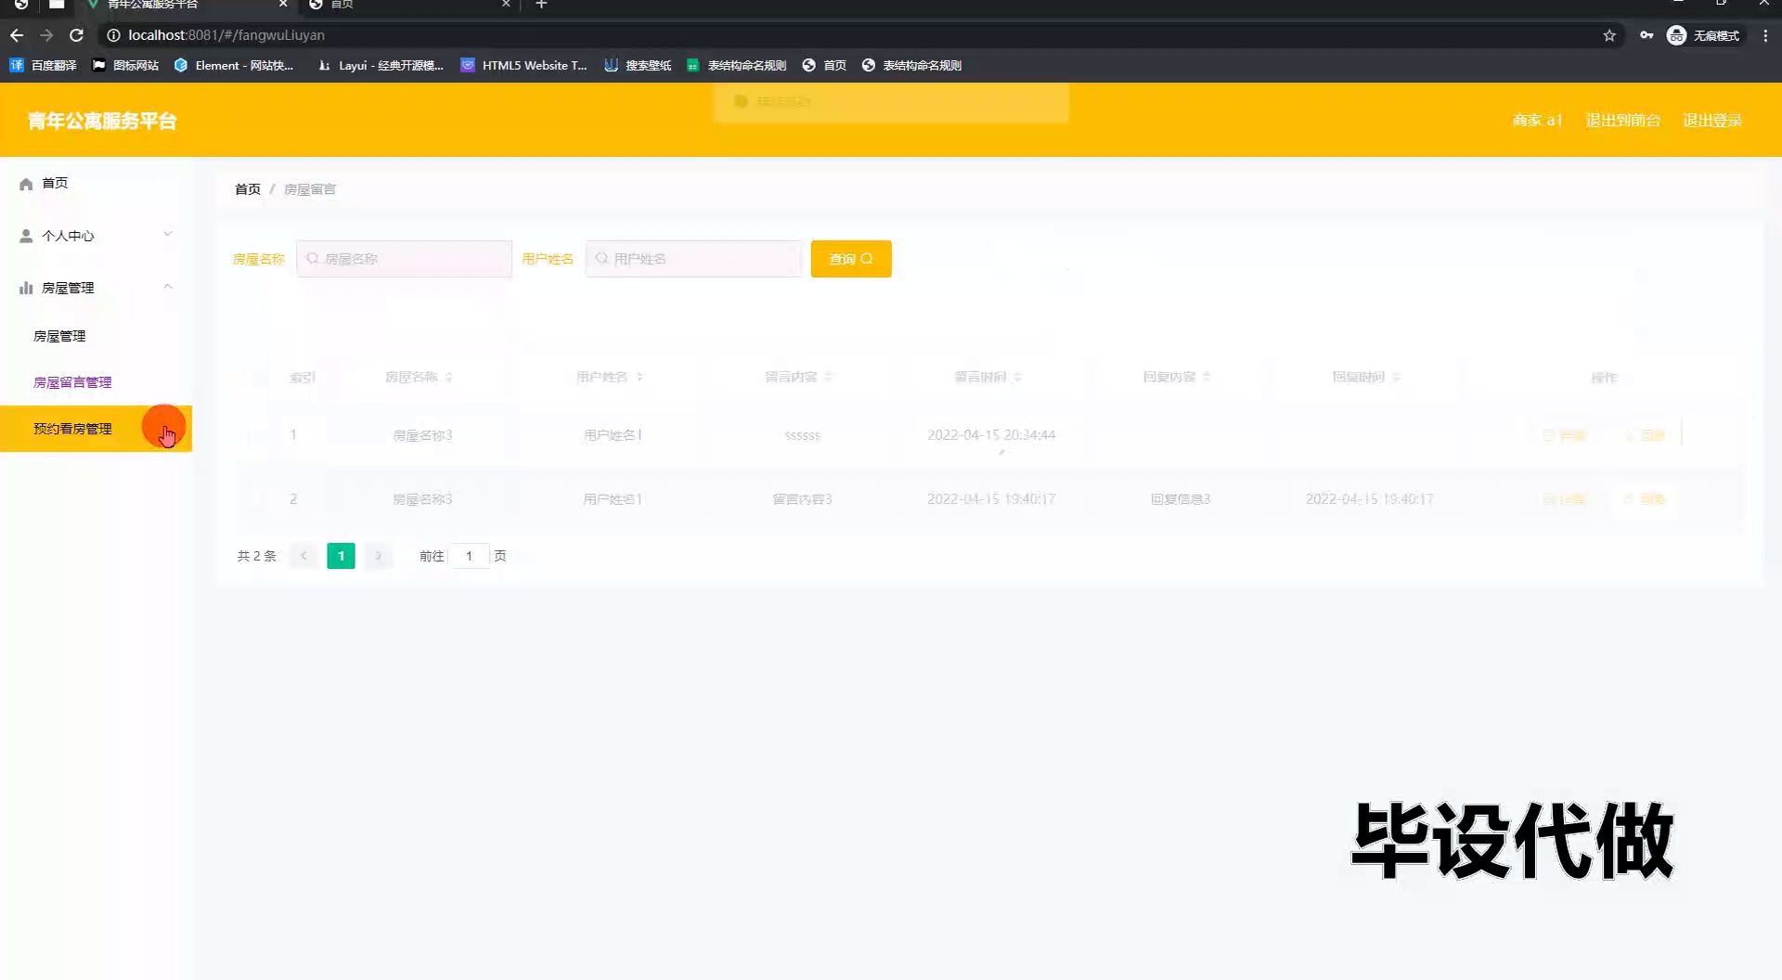
Task: Sort the table by 回复时间
Action: pos(1396,377)
